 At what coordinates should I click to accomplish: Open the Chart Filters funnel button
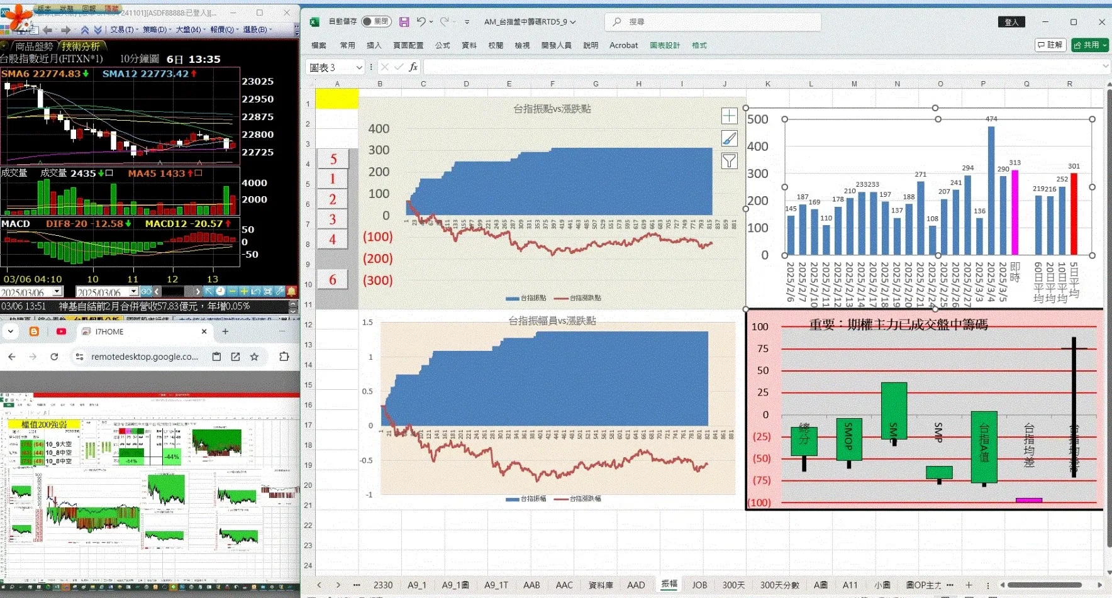coord(729,162)
